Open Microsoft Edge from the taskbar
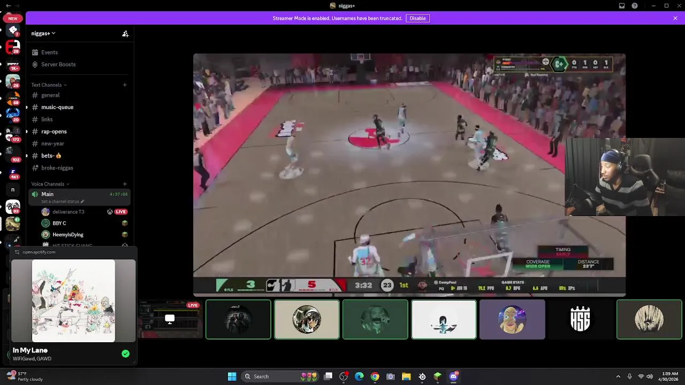 tap(359, 376)
